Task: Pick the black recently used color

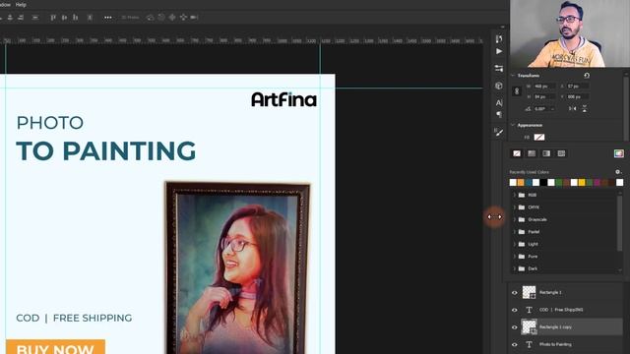Action: click(x=543, y=183)
